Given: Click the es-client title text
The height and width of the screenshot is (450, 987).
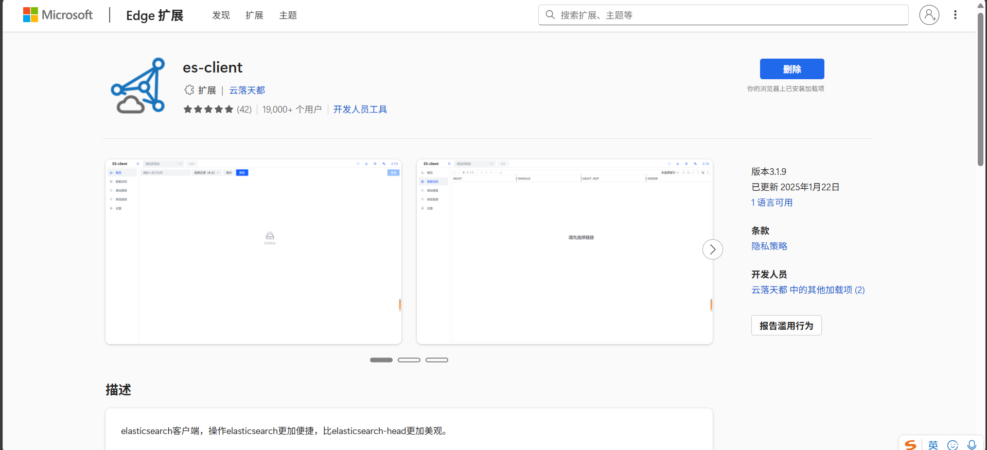Looking at the screenshot, I should tap(213, 67).
